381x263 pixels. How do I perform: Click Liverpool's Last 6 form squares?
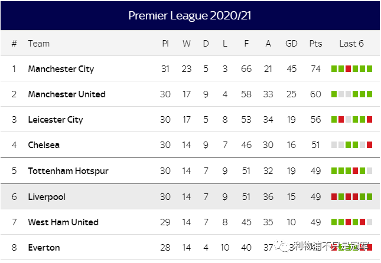point(351,197)
